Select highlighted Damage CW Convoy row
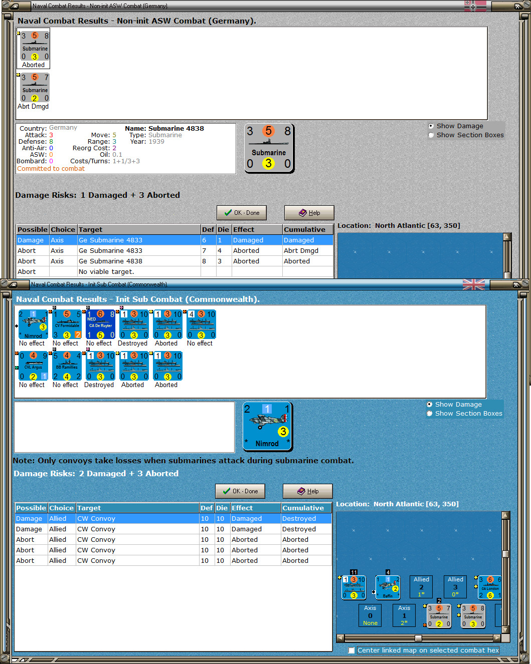Screen dimensions: 531x664 click(173, 519)
